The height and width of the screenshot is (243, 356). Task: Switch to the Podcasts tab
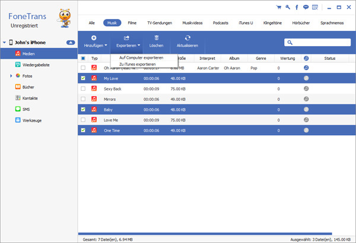pos(221,23)
